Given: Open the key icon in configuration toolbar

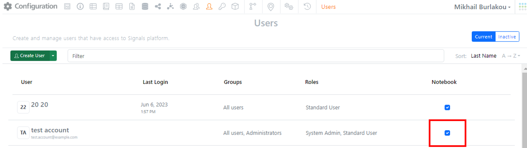Looking at the screenshot, I should pos(222,7).
